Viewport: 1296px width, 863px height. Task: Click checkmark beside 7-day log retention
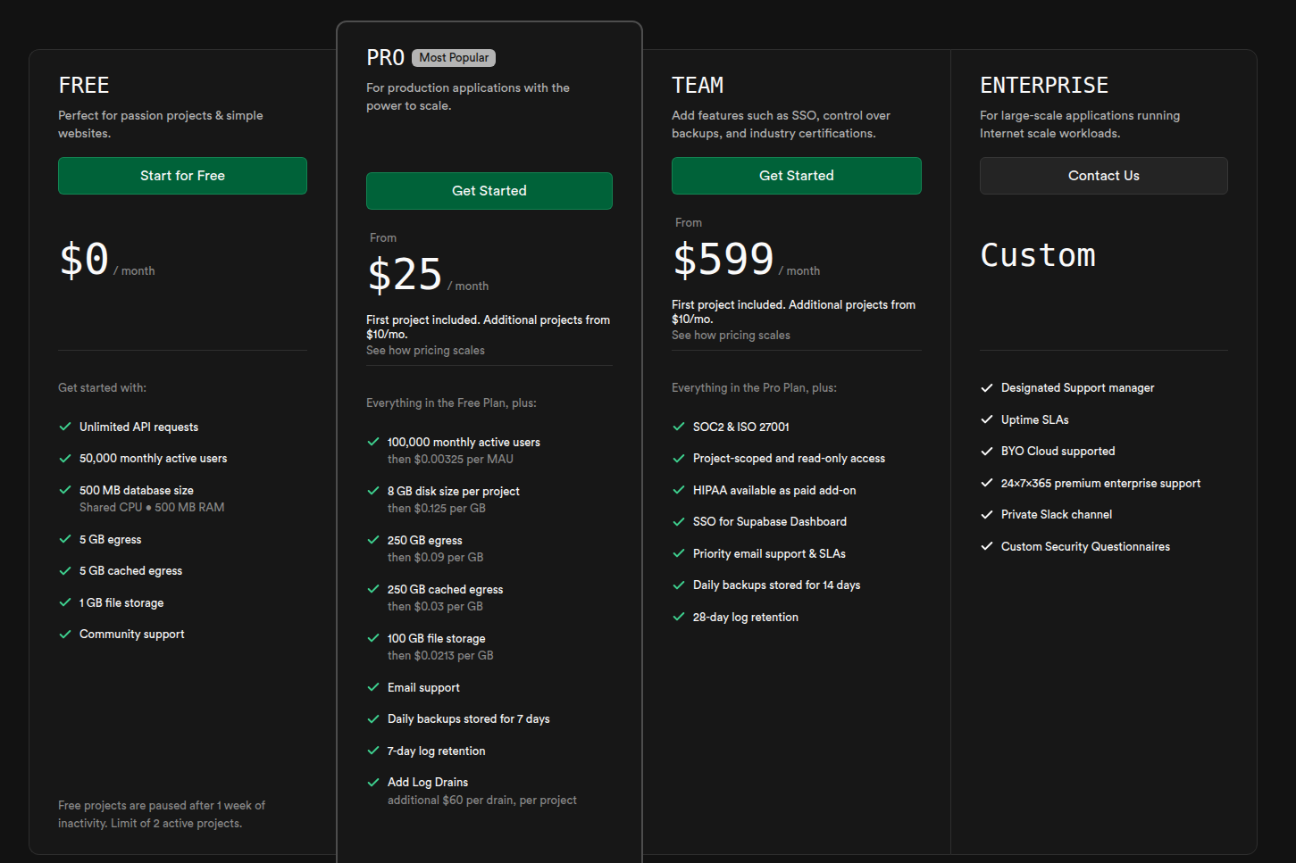coord(373,751)
